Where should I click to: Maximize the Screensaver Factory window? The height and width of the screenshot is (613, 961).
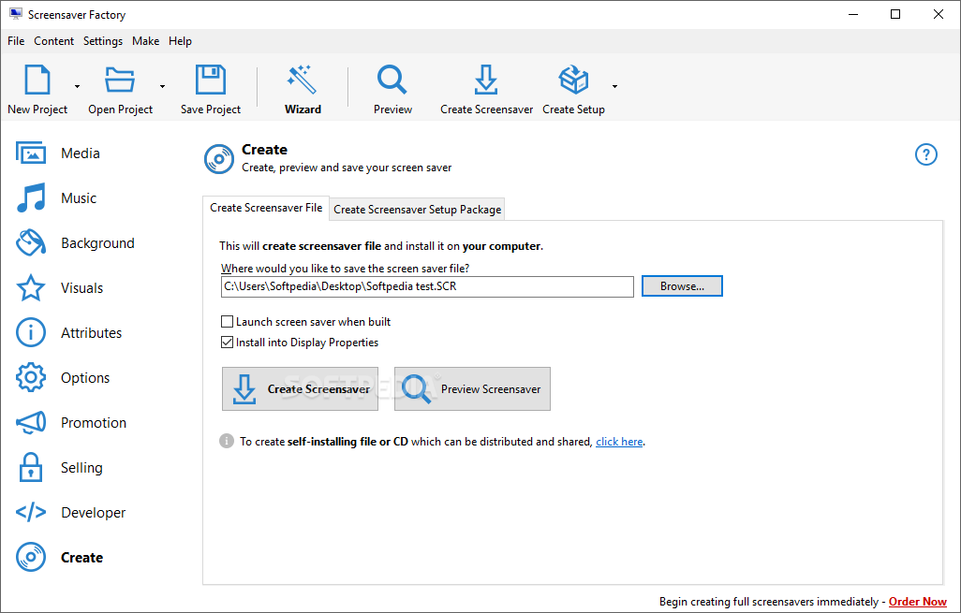point(895,14)
